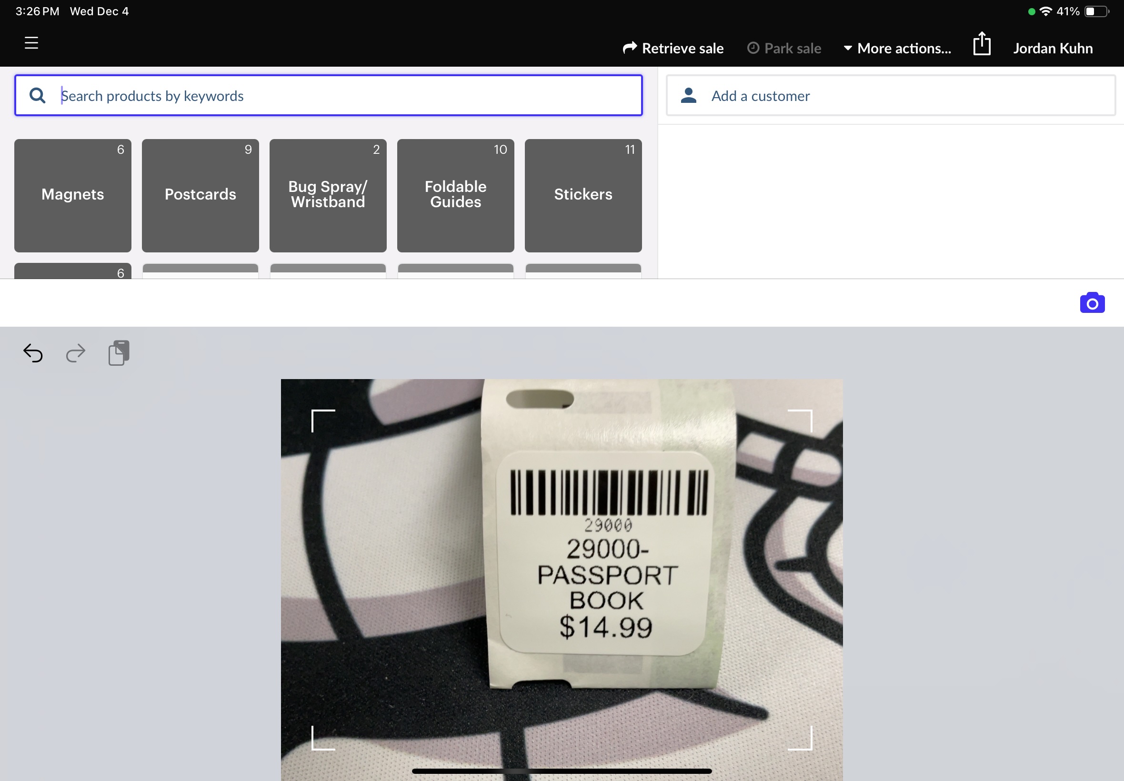Open Jordan Kuhn user menu
This screenshot has height=781, width=1124.
[x=1053, y=48]
